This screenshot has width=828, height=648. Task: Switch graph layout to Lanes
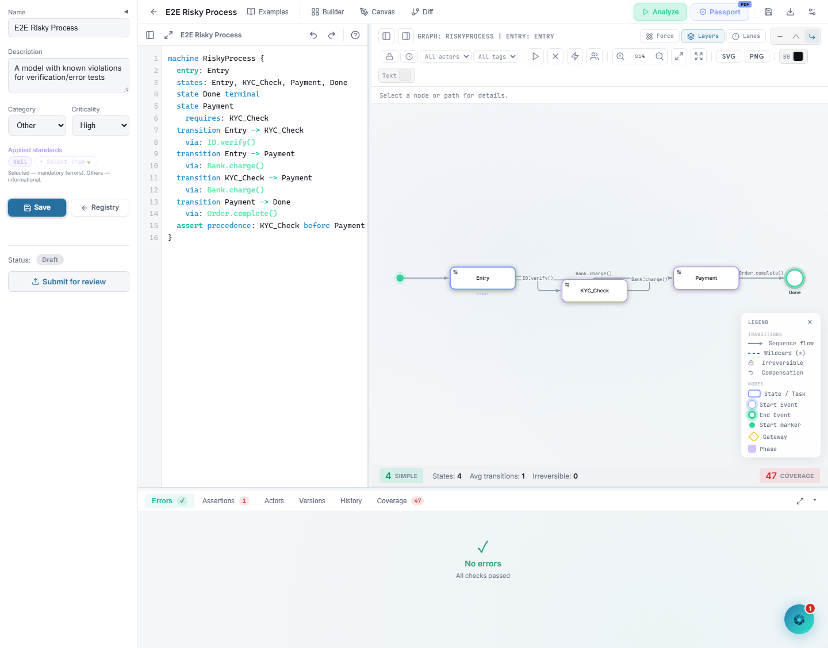point(746,36)
